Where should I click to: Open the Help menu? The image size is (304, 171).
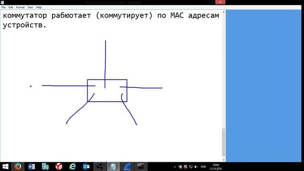tap(39, 7)
